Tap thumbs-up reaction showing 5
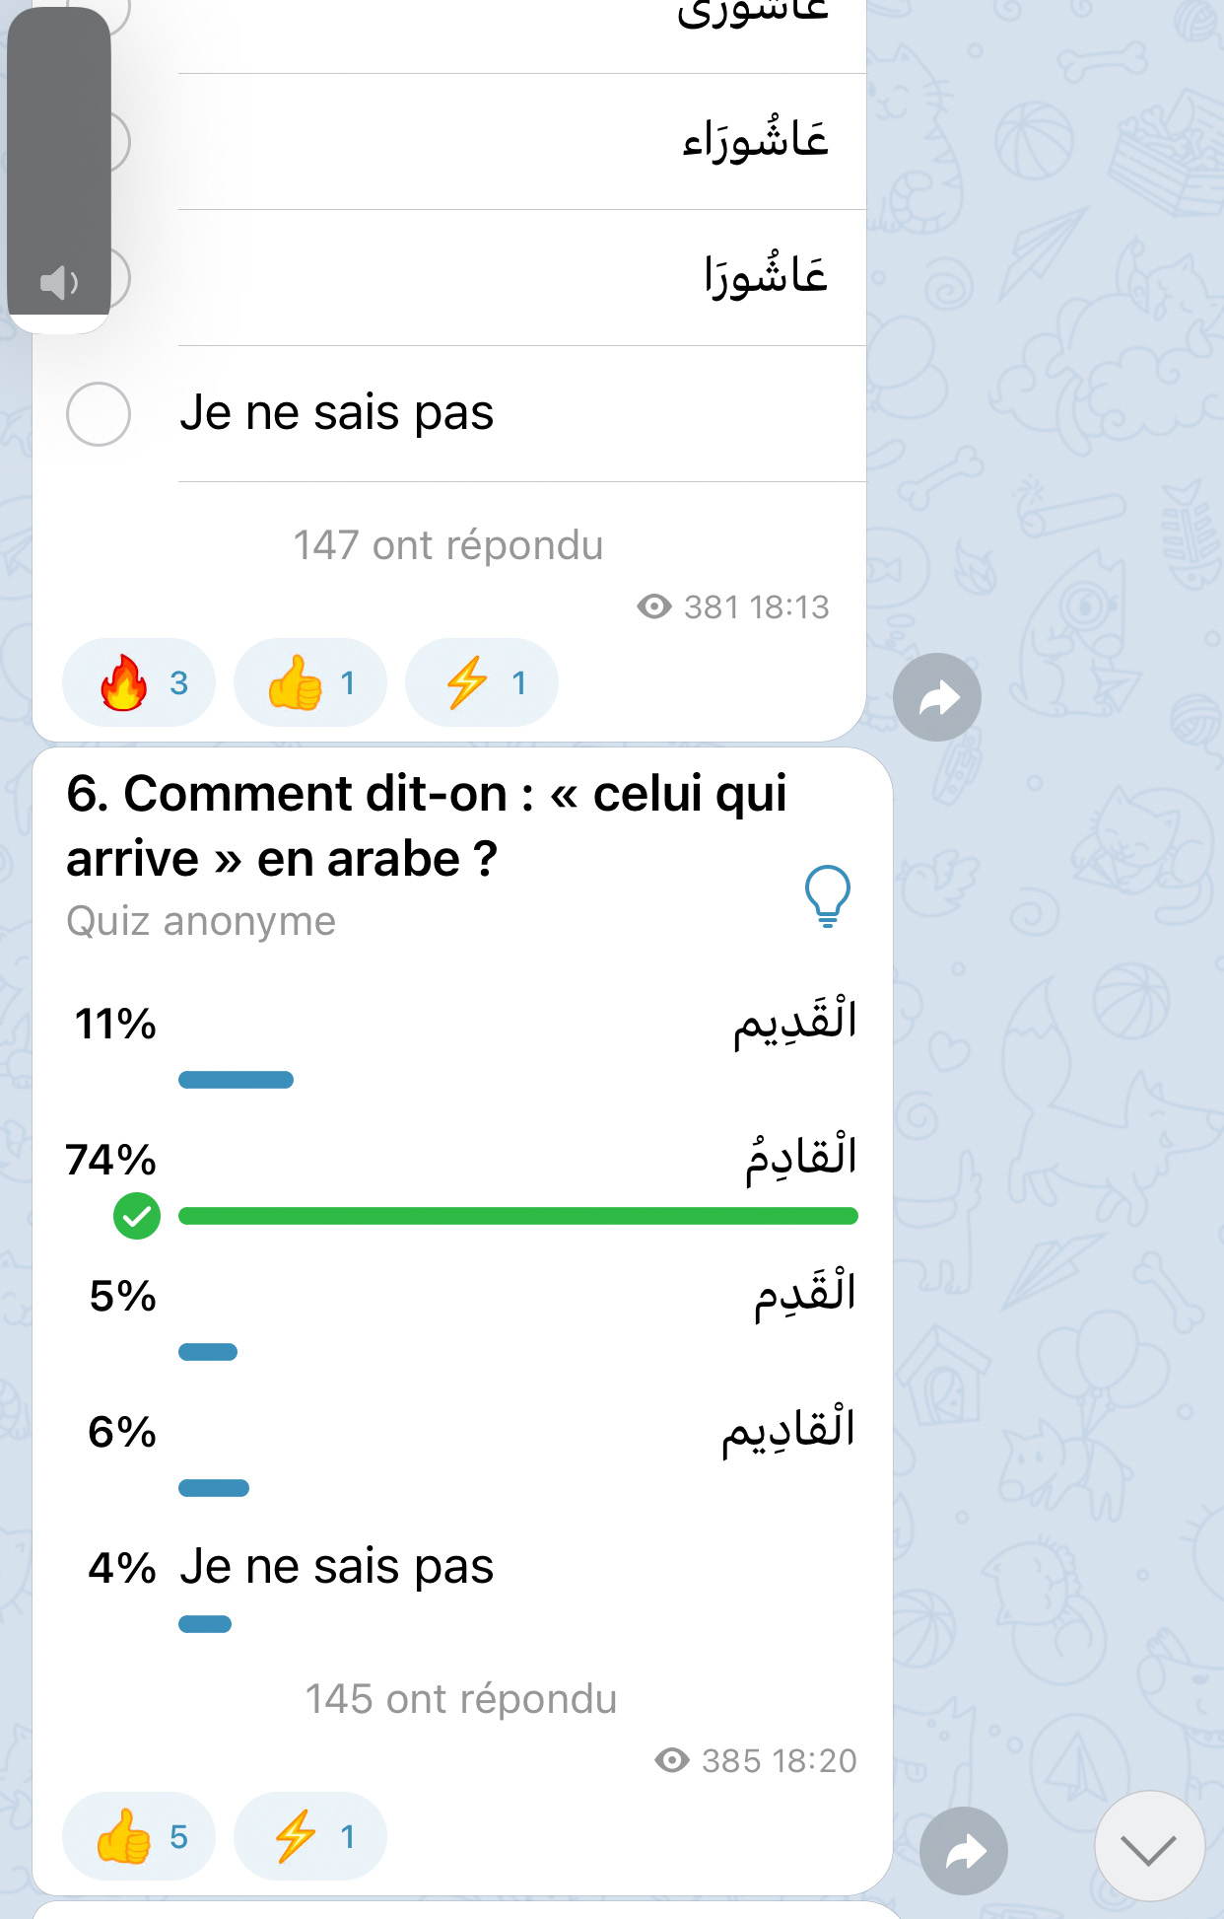 [139, 1836]
